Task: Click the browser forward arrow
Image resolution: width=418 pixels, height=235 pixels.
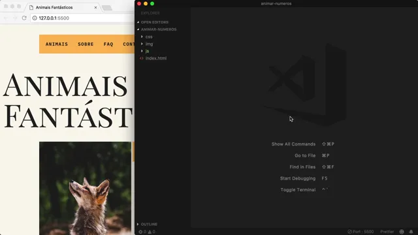Action: 15,18
